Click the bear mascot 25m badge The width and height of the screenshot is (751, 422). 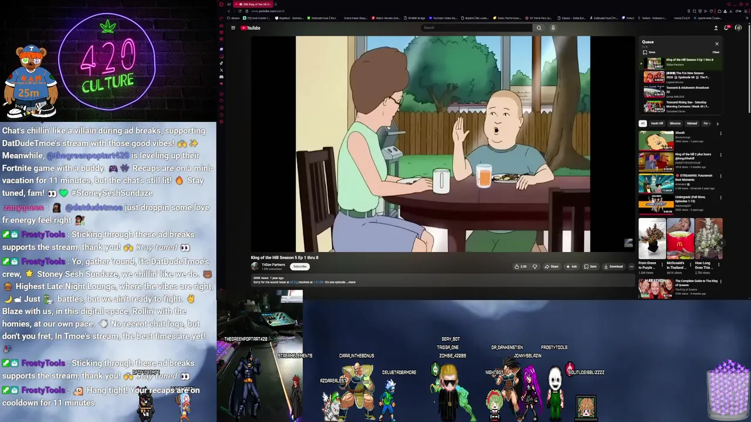31,82
